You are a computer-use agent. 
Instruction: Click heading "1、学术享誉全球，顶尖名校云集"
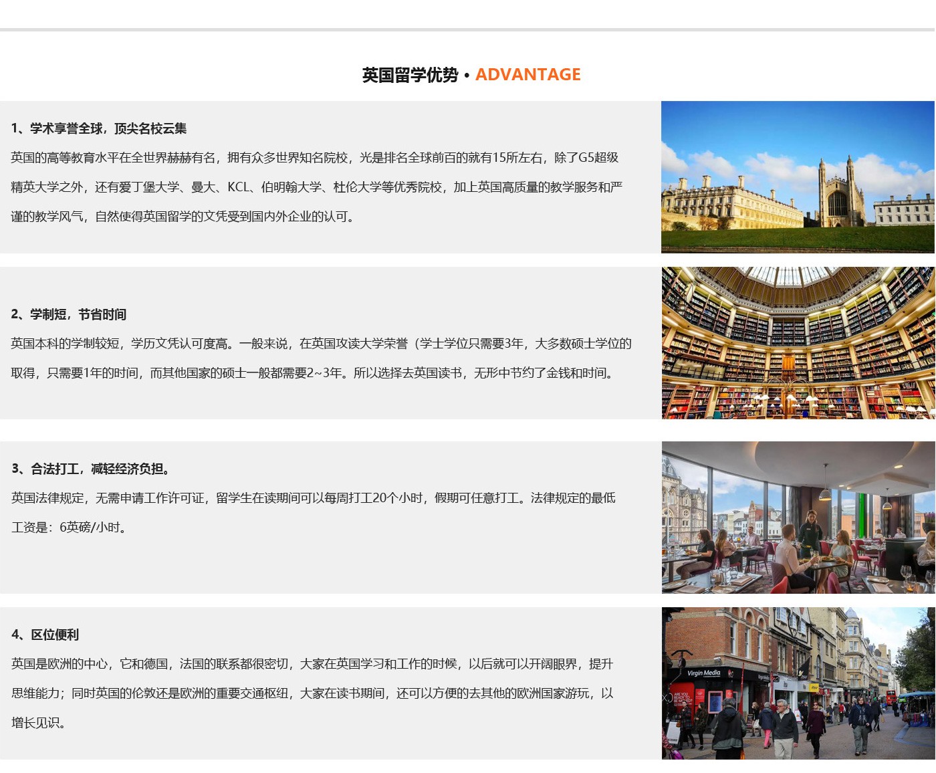click(x=99, y=128)
